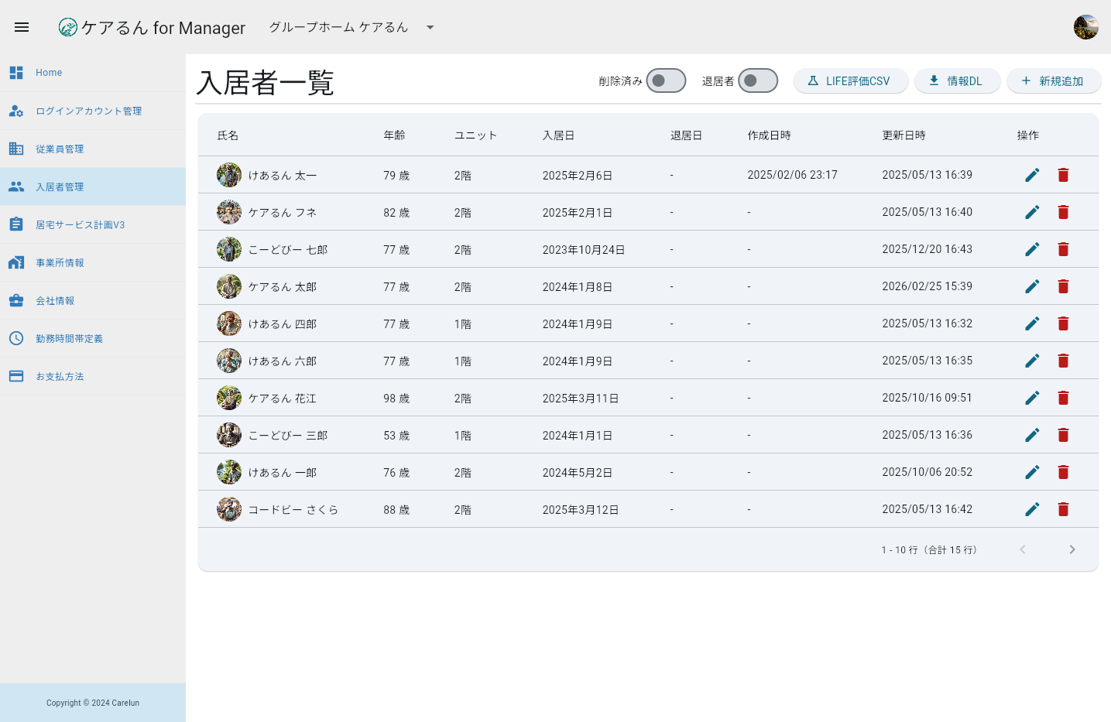Viewport: 1111px width, 722px height.
Task: Click the user profile avatar
Action: pos(1085,27)
